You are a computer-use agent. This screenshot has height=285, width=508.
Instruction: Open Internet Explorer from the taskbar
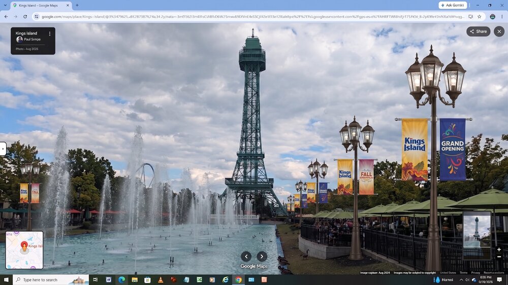tap(225, 279)
